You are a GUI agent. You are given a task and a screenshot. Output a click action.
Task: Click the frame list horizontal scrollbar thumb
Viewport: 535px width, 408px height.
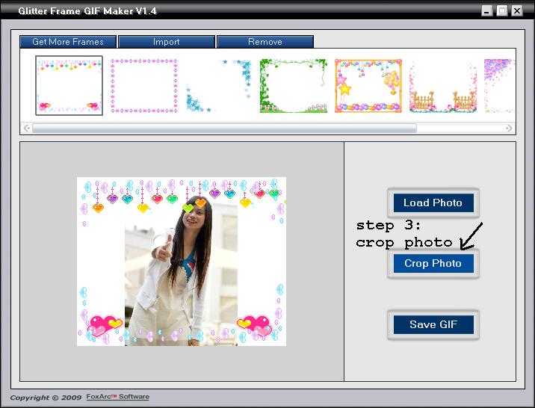(224, 128)
